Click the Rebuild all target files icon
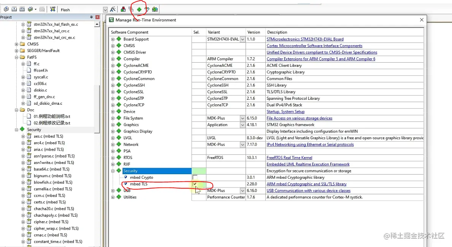 click(22, 9)
